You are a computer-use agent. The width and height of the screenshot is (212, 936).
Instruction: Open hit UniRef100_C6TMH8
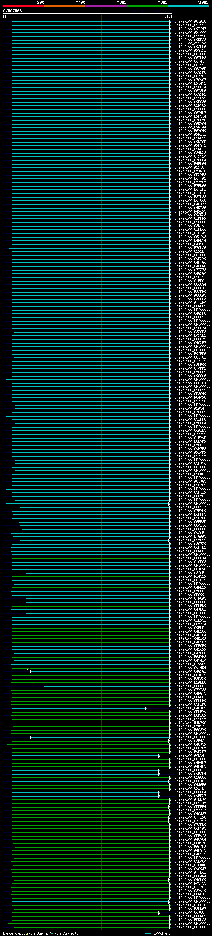190,58
